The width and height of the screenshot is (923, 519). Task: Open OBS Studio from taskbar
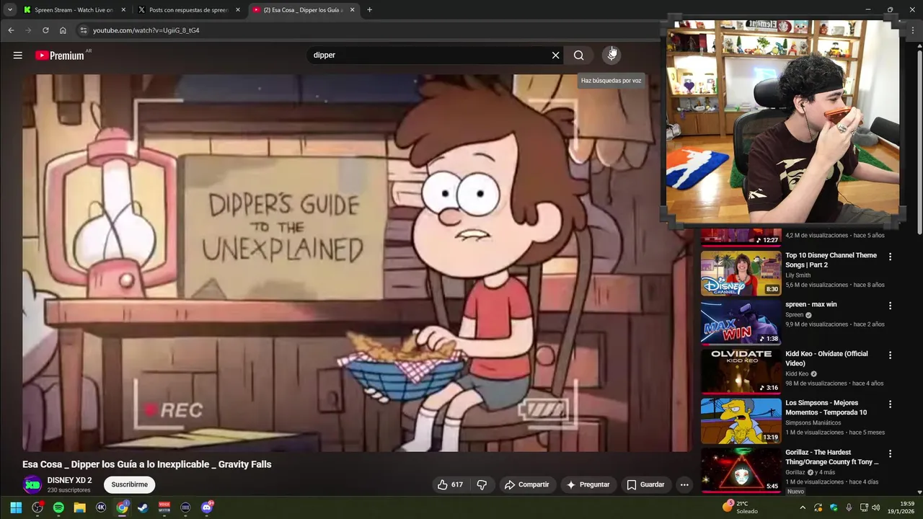pos(37,507)
